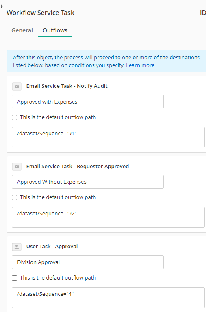This screenshot has width=206, height=312.
Task: Select the Email Service Task - Requestor Approved heading
Action: [x=78, y=166]
